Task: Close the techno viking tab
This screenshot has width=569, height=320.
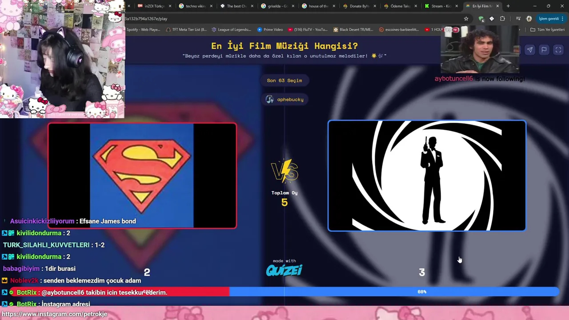Action: point(211,6)
